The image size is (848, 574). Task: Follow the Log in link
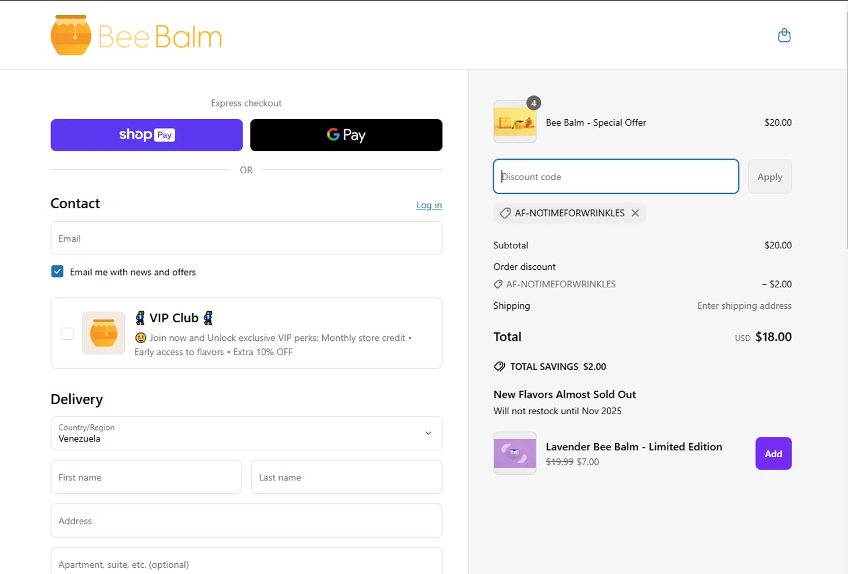click(429, 205)
